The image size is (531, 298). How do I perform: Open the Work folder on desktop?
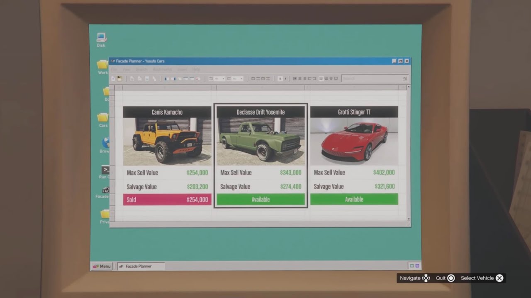pos(102,67)
